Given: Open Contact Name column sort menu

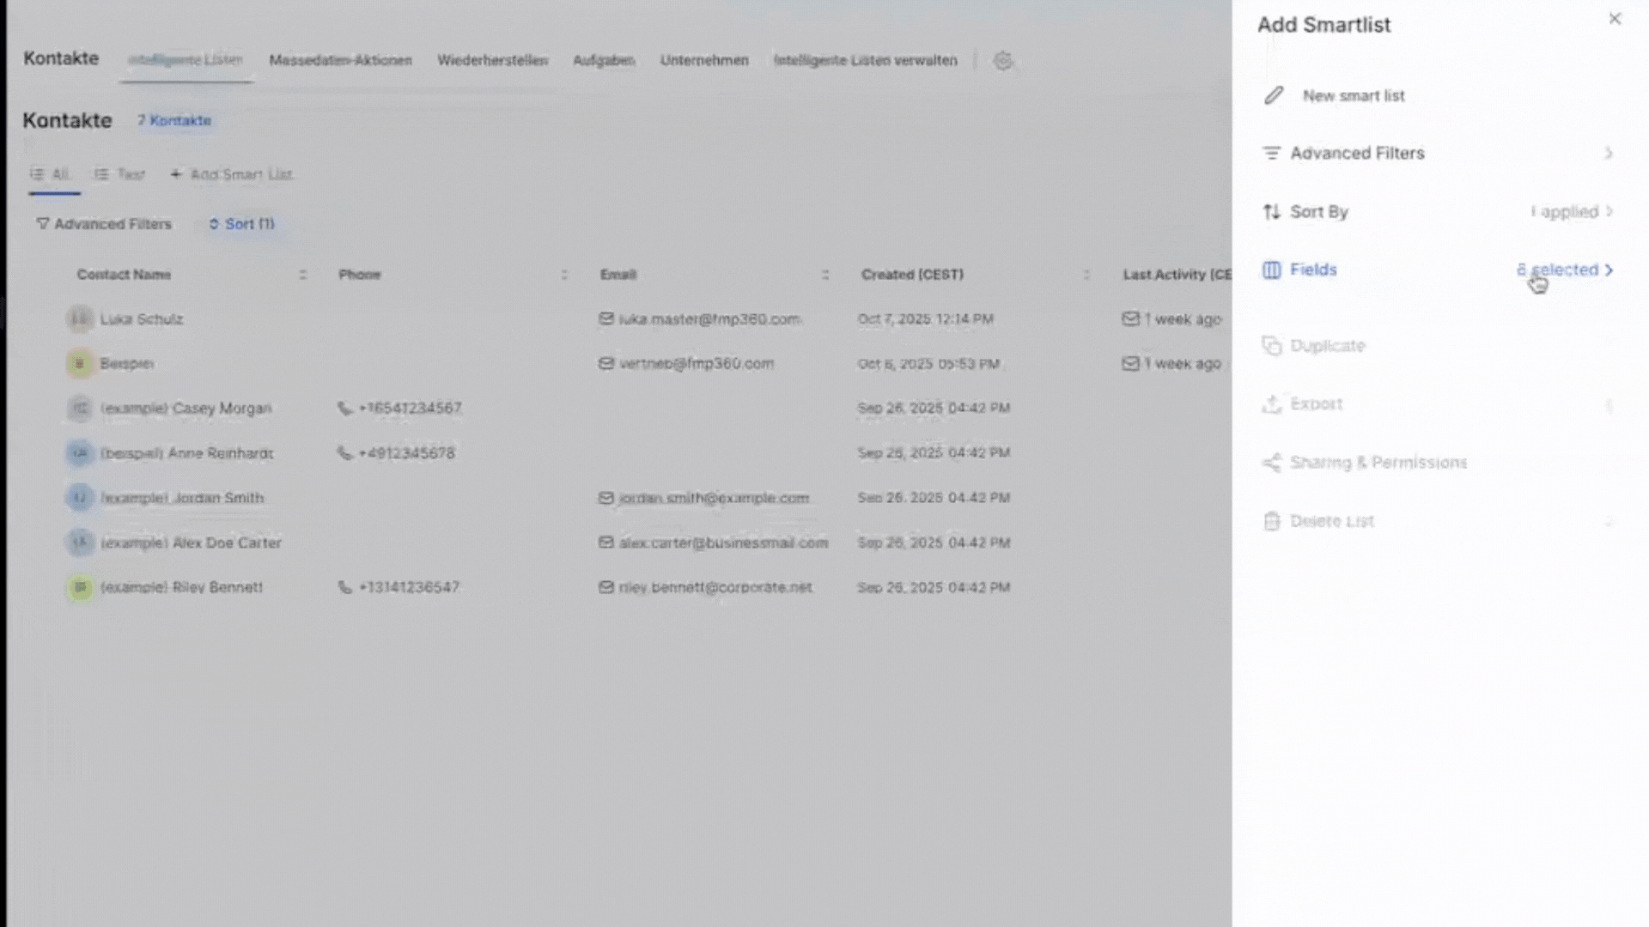Looking at the screenshot, I should (302, 275).
